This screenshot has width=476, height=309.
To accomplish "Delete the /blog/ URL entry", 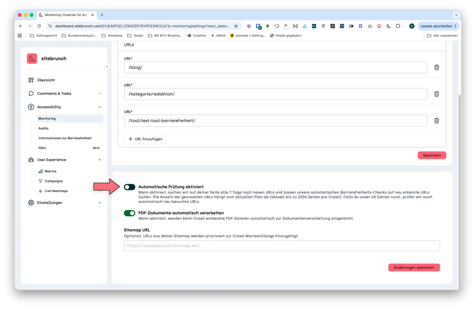I will 436,67.
